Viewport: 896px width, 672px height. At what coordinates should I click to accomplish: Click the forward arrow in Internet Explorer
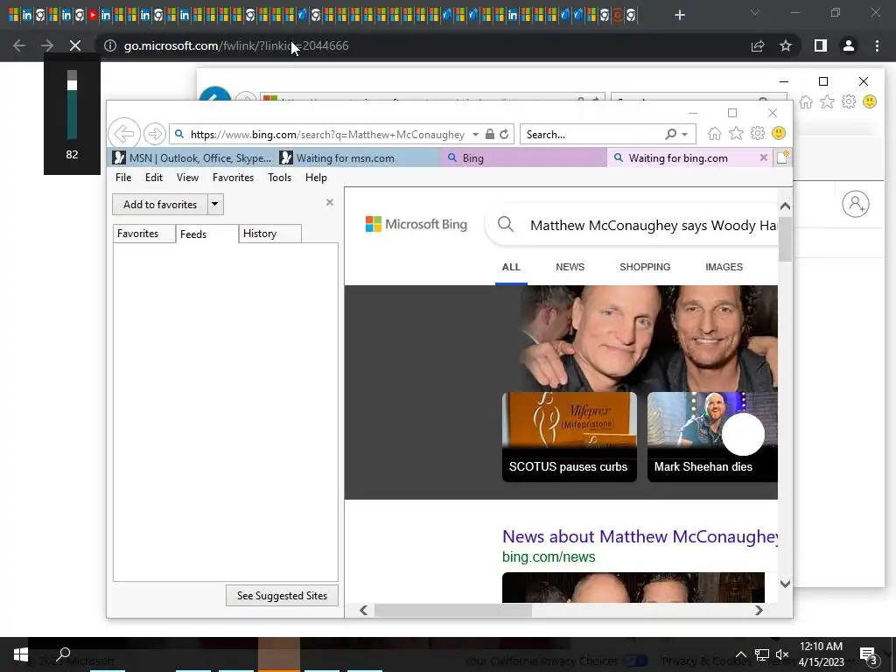154,134
